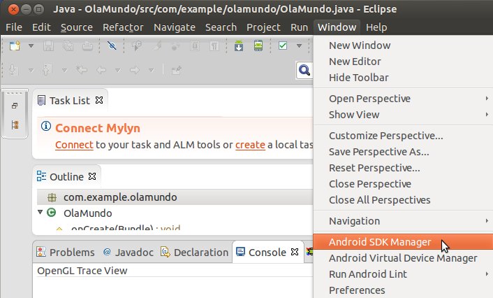This screenshot has width=493, height=298.
Task: Choose Customize Perspective menu item
Action: point(403,136)
